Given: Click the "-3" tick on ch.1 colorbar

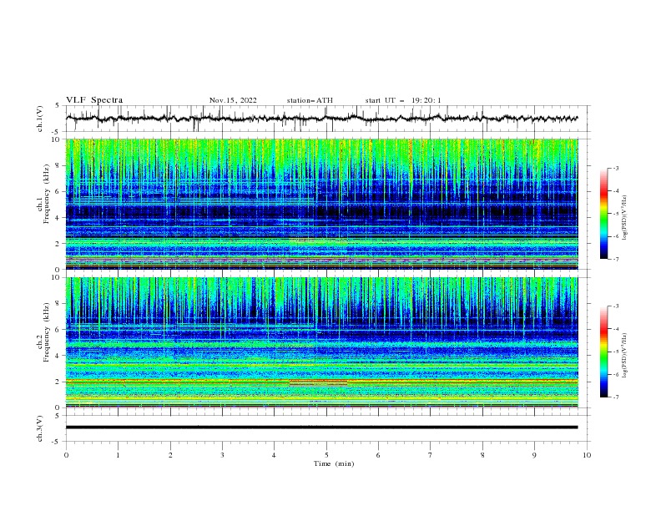Looking at the screenshot, I should click(x=616, y=168).
